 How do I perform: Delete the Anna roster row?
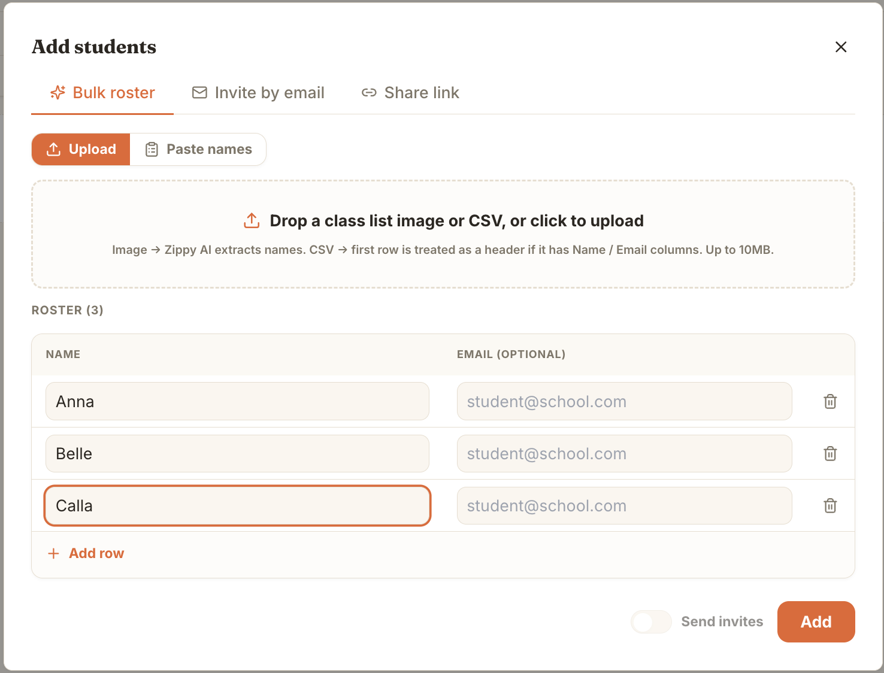tap(830, 401)
